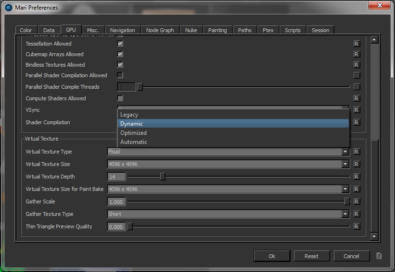Reset Gather Scale with its R icon
The image size is (395, 272).
click(x=356, y=201)
